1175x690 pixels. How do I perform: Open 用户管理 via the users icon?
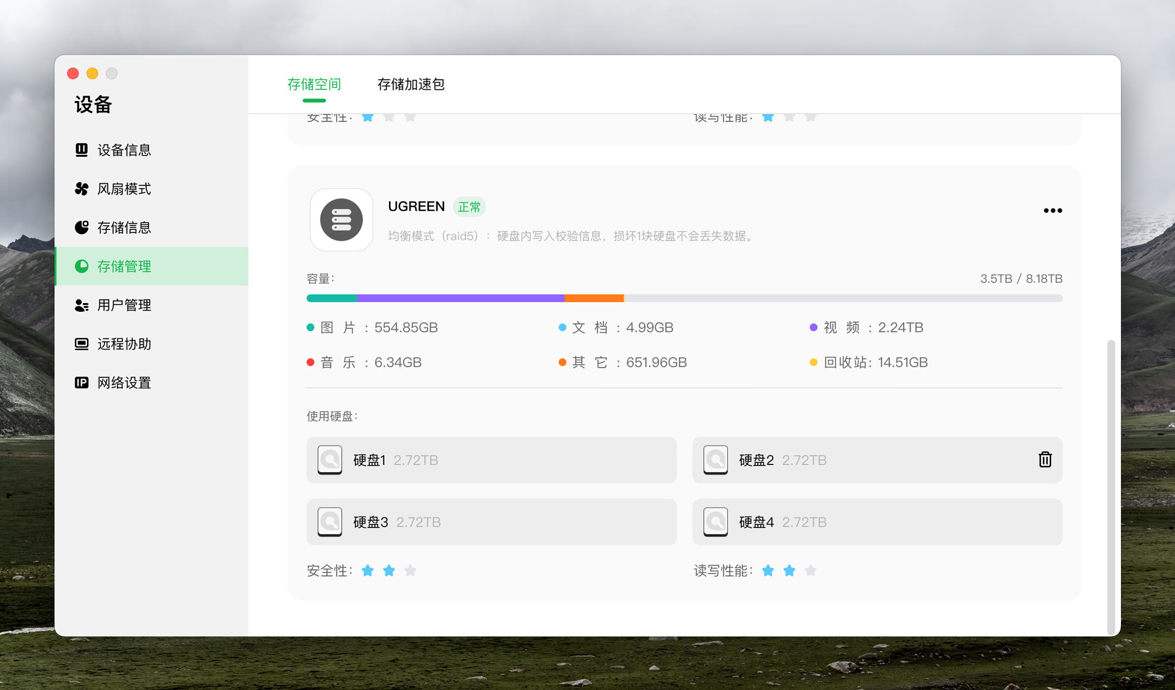coord(82,305)
